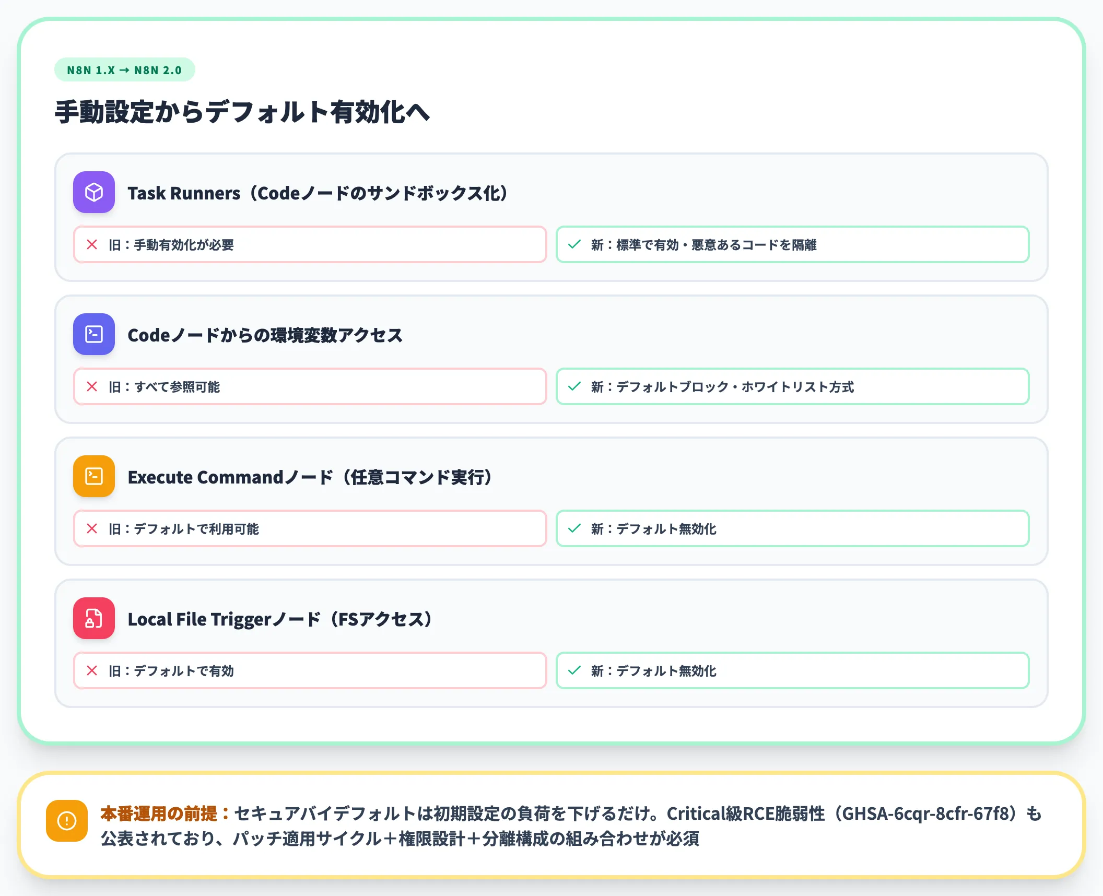Click the red X beside 旧:すべて参照可能
Screen dimensions: 1103x896
click(x=92, y=386)
